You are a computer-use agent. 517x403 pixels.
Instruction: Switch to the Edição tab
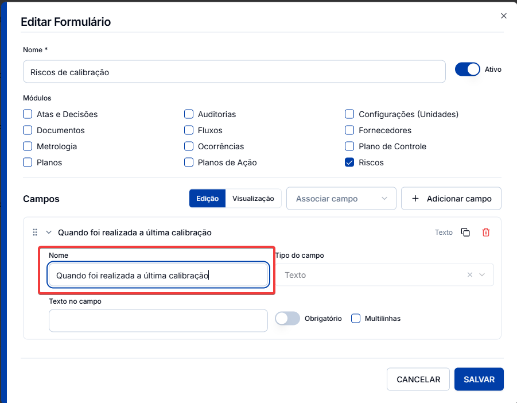(x=207, y=199)
